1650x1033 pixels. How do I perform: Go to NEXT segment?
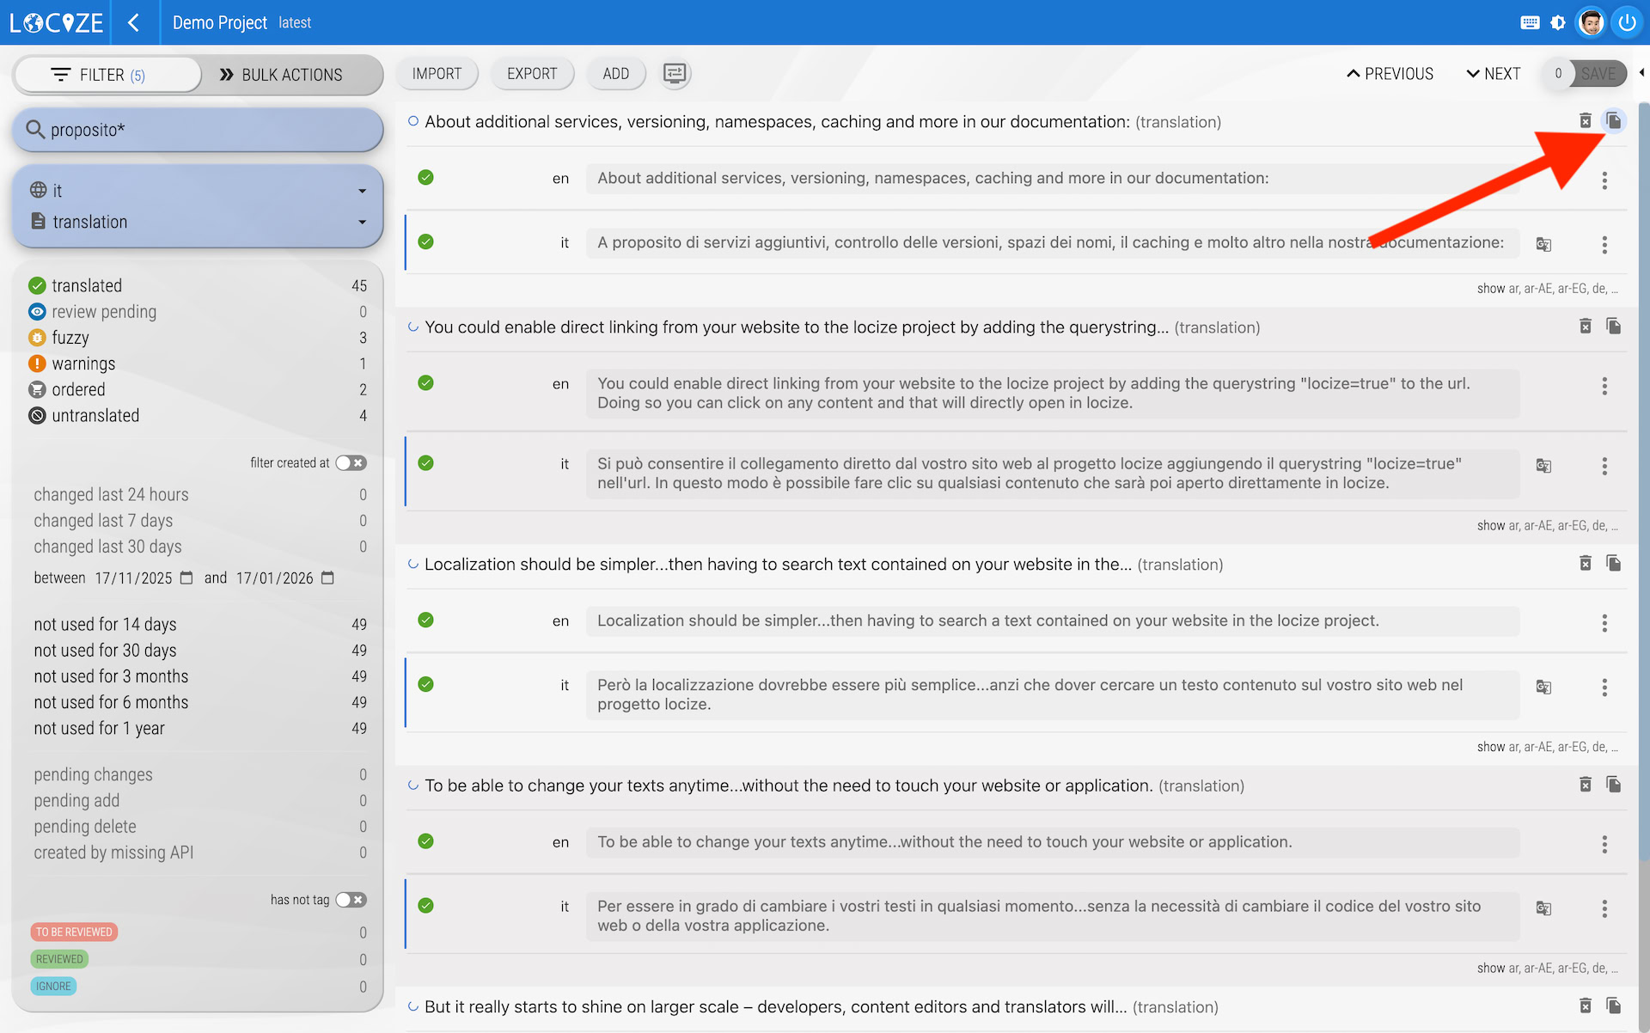(x=1494, y=74)
